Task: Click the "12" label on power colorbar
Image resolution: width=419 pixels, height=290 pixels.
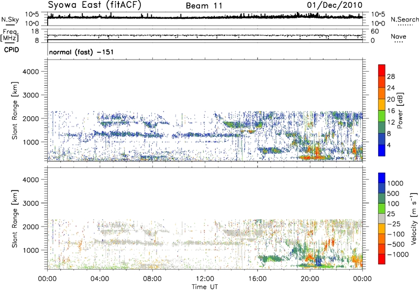Action: [x=391, y=122]
